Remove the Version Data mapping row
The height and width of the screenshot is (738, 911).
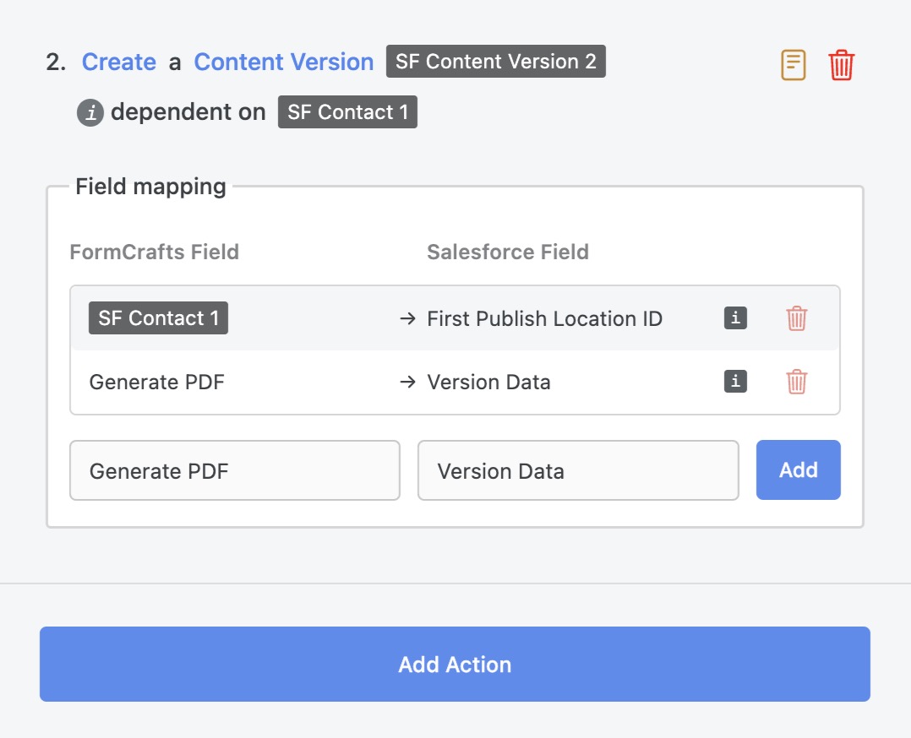click(797, 382)
